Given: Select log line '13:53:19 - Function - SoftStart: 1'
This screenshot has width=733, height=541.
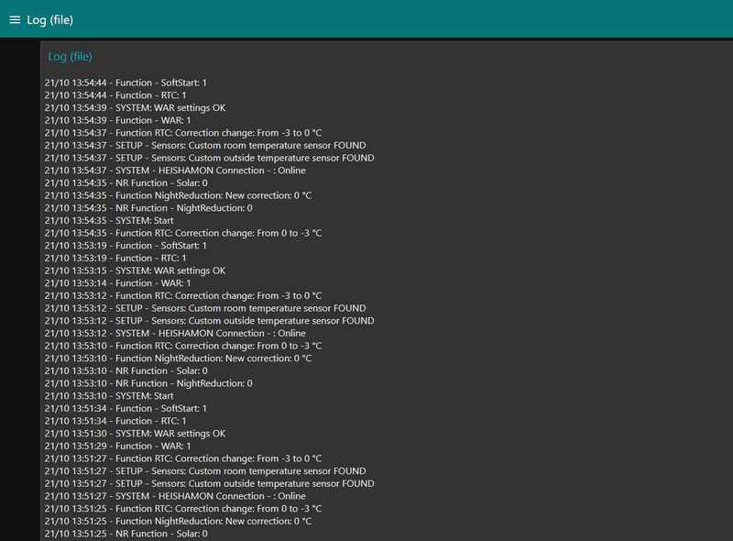Looking at the screenshot, I should pos(126,246).
